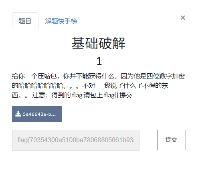Click the challenge score value 1
Screen dimensions: 198x169
point(99,61)
